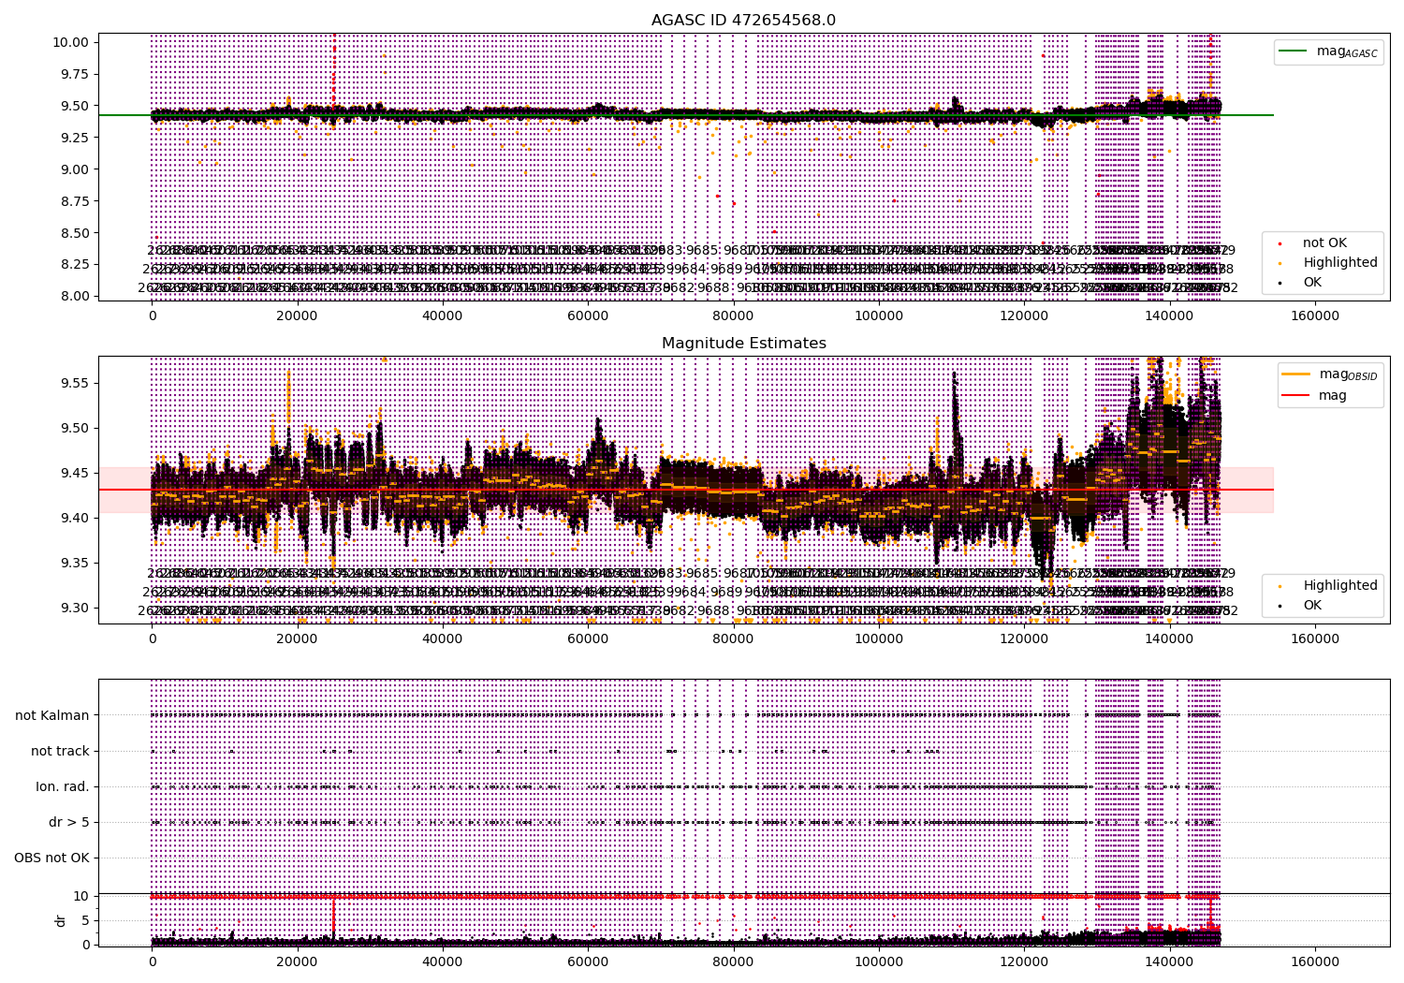Select 'OK' legend entry in middle plot
This screenshot has width=1404, height=983.
[1312, 606]
